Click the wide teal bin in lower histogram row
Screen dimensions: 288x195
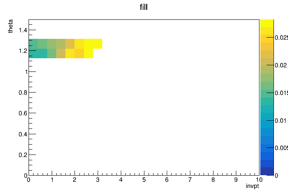pyautogui.click(x=38, y=53)
